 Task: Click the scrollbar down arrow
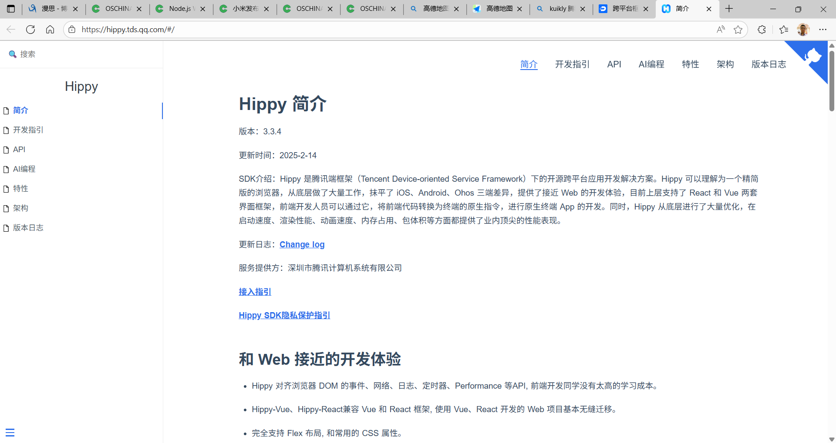pos(832,439)
